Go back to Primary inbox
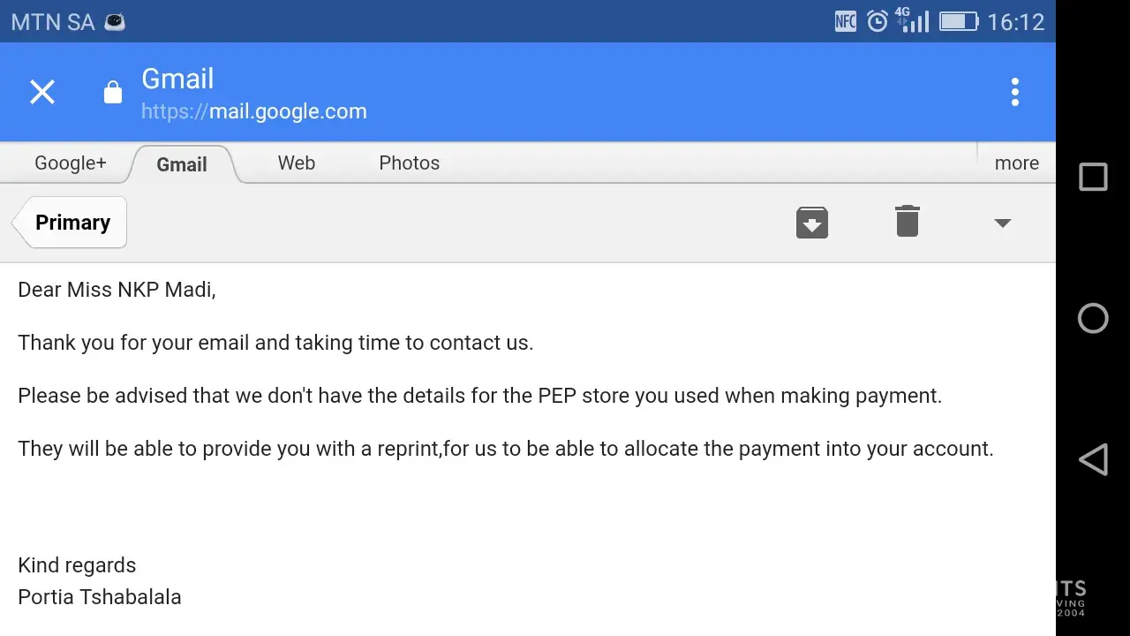This screenshot has height=636, width=1130. pyautogui.click(x=71, y=223)
